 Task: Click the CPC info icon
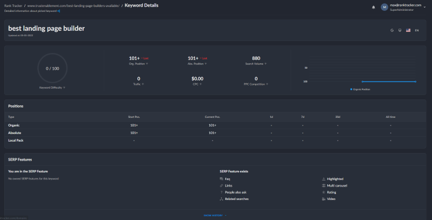coord(200,84)
